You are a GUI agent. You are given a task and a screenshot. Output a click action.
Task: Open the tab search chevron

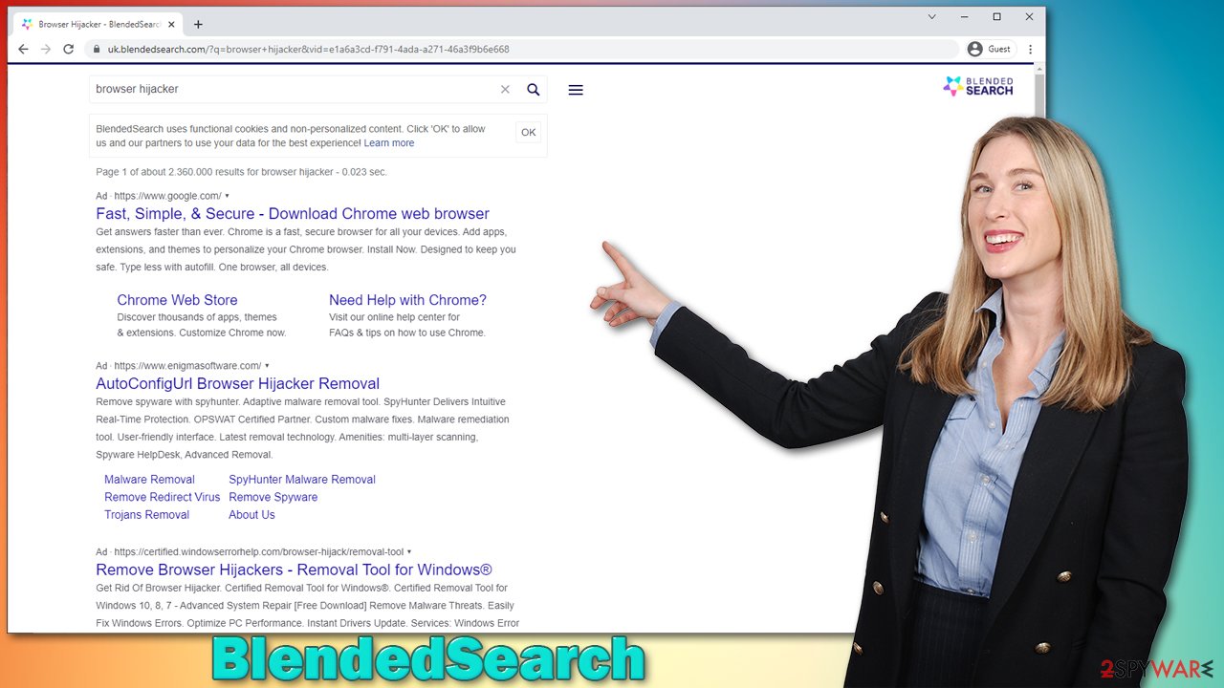point(932,17)
